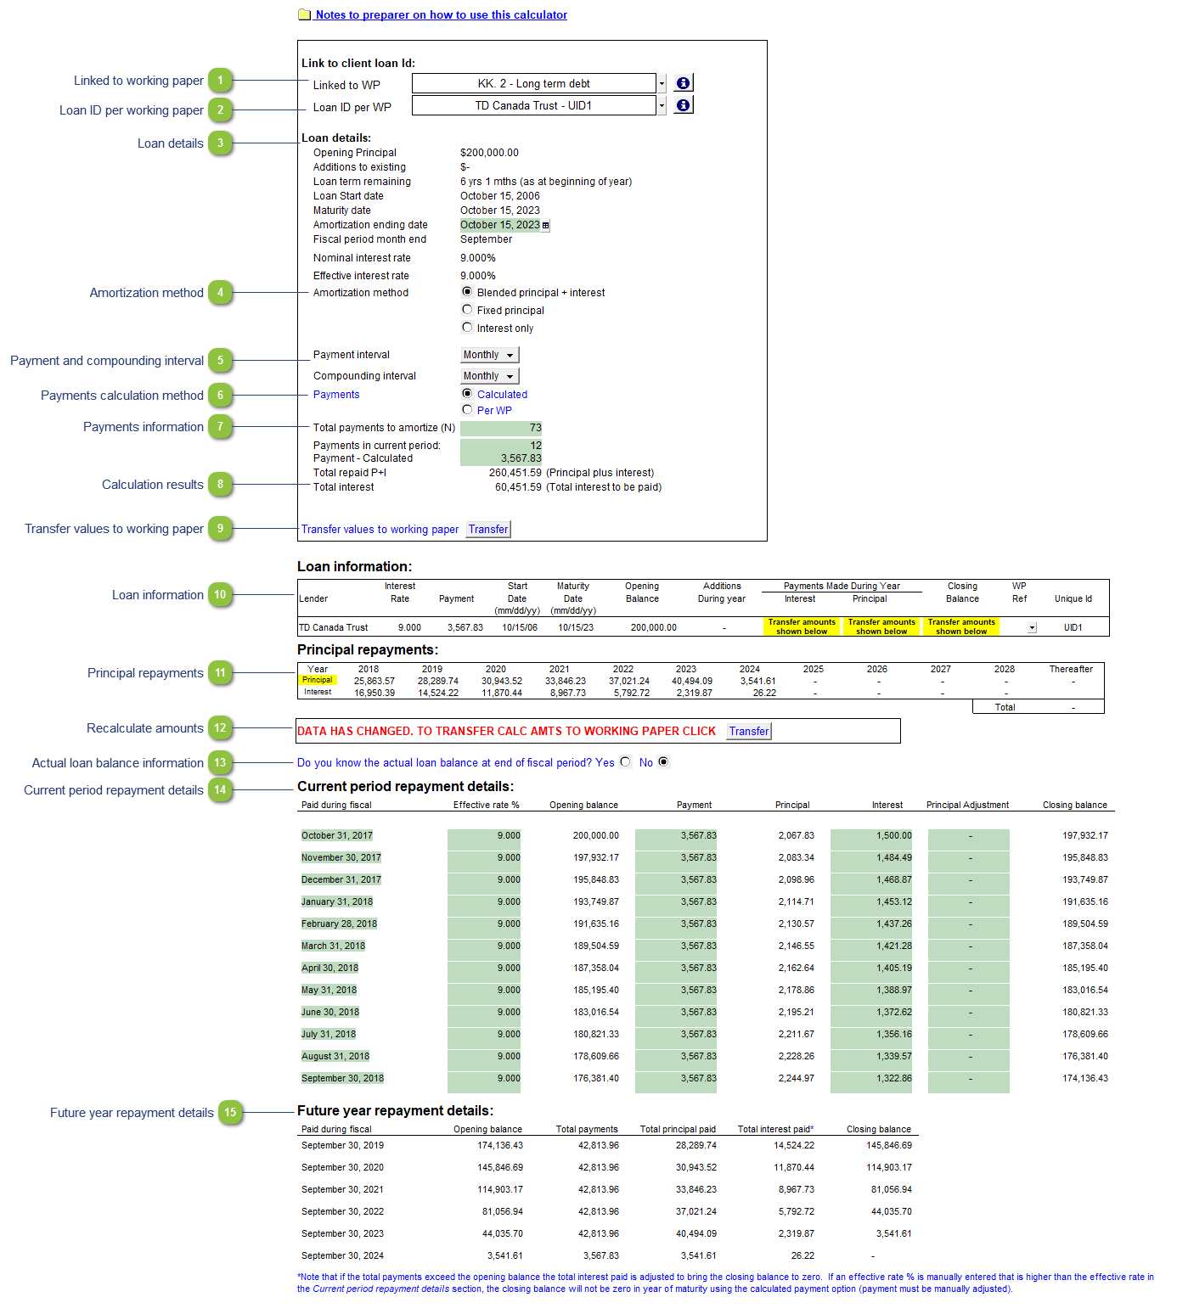The height and width of the screenshot is (1314, 1177).
Task: Select Per WP payments option
Action: [x=467, y=410]
